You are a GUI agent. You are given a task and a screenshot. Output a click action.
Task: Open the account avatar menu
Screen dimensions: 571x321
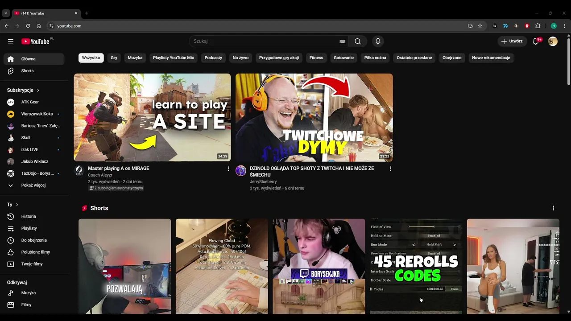tap(553, 41)
